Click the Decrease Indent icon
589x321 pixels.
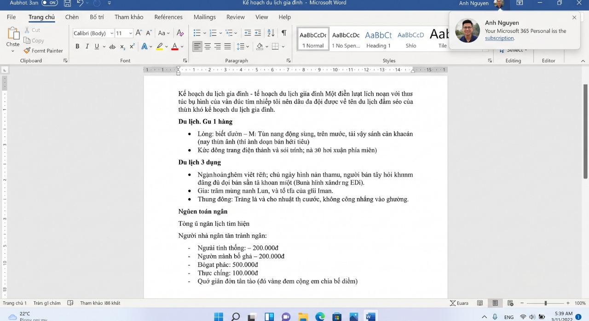[x=248, y=33]
